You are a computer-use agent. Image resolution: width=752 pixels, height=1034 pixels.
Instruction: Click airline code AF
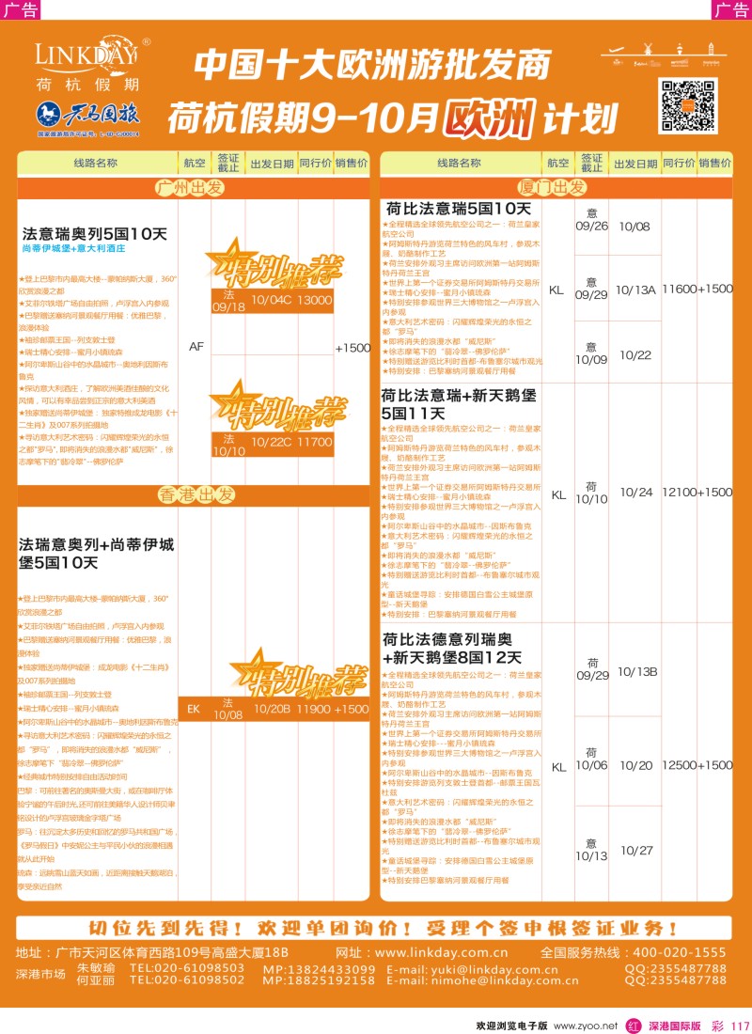[196, 346]
